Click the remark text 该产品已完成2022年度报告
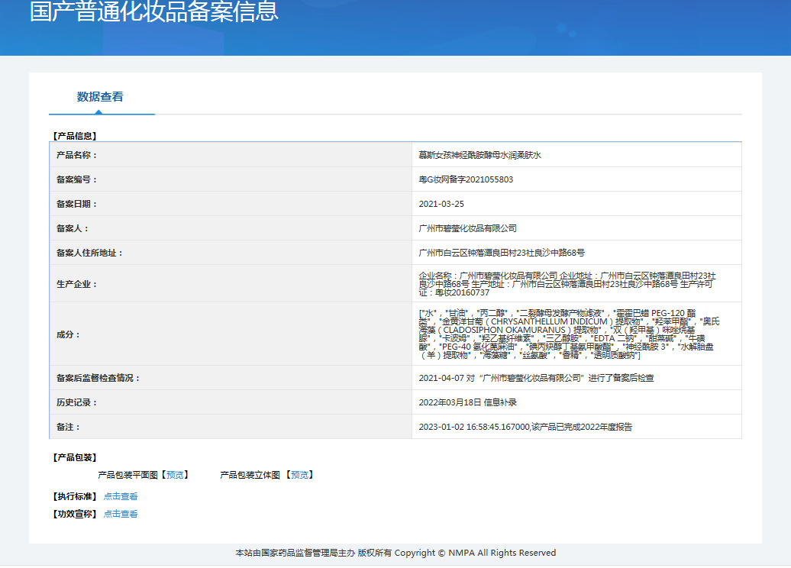 click(582, 427)
